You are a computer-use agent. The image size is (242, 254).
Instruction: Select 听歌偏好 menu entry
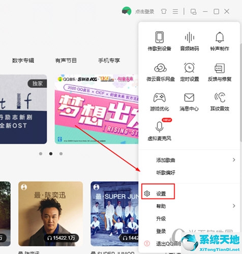click(166, 173)
